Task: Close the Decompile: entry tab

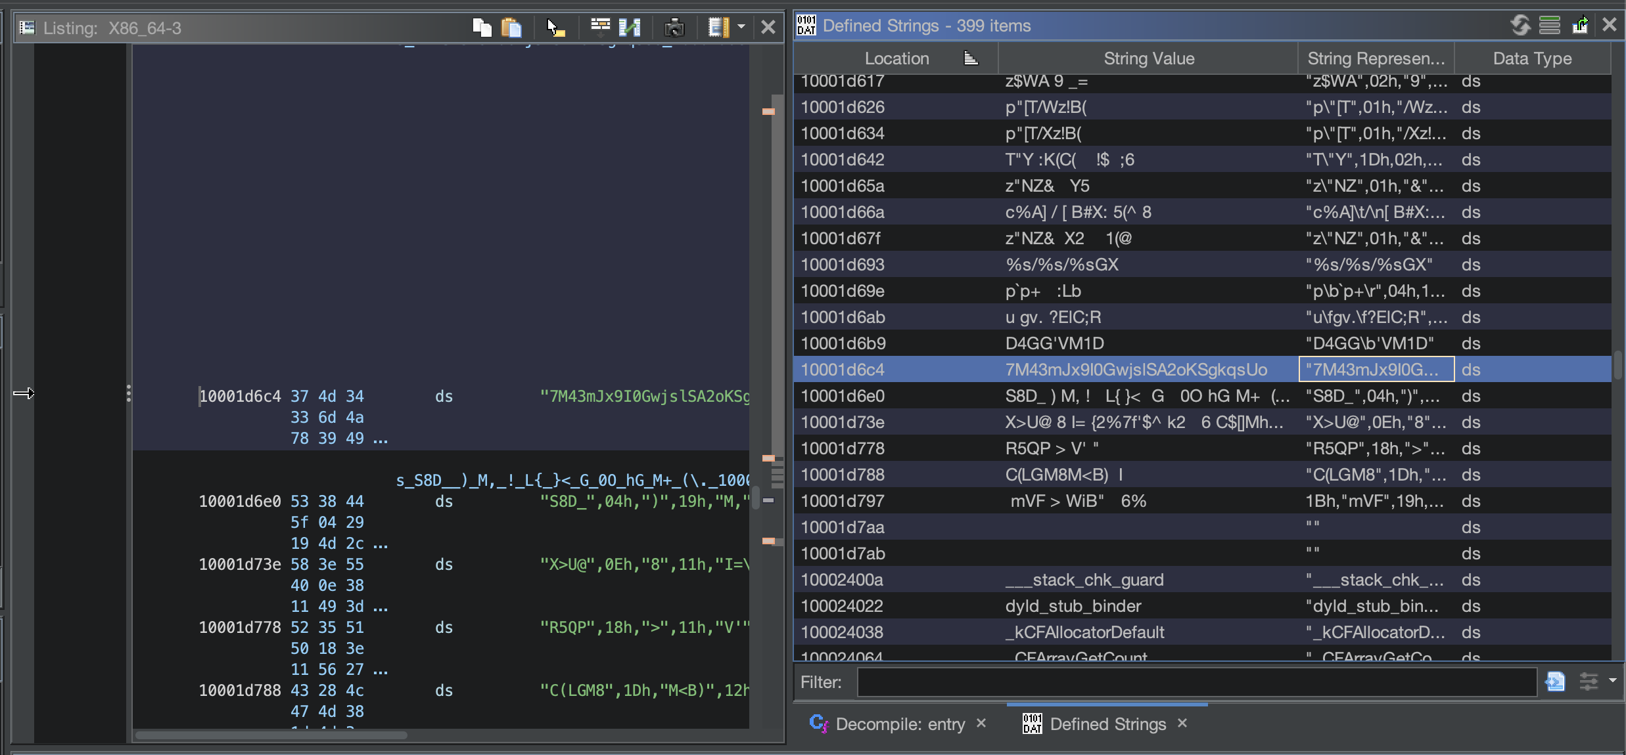Action: [x=981, y=723]
